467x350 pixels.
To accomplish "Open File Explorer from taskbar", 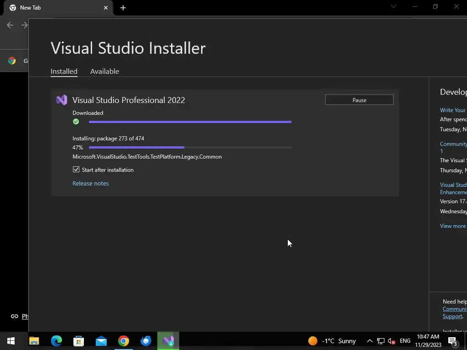I will [34, 341].
